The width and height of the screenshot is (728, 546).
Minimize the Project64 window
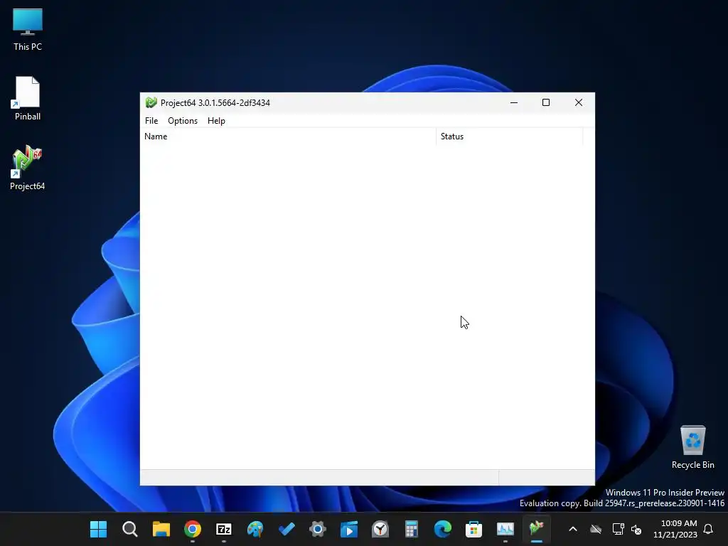coord(514,102)
